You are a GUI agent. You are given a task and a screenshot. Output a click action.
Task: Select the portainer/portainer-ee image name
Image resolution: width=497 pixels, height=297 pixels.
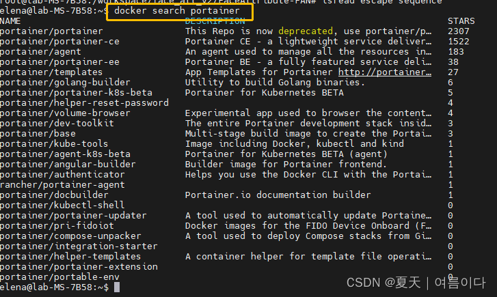[59, 62]
